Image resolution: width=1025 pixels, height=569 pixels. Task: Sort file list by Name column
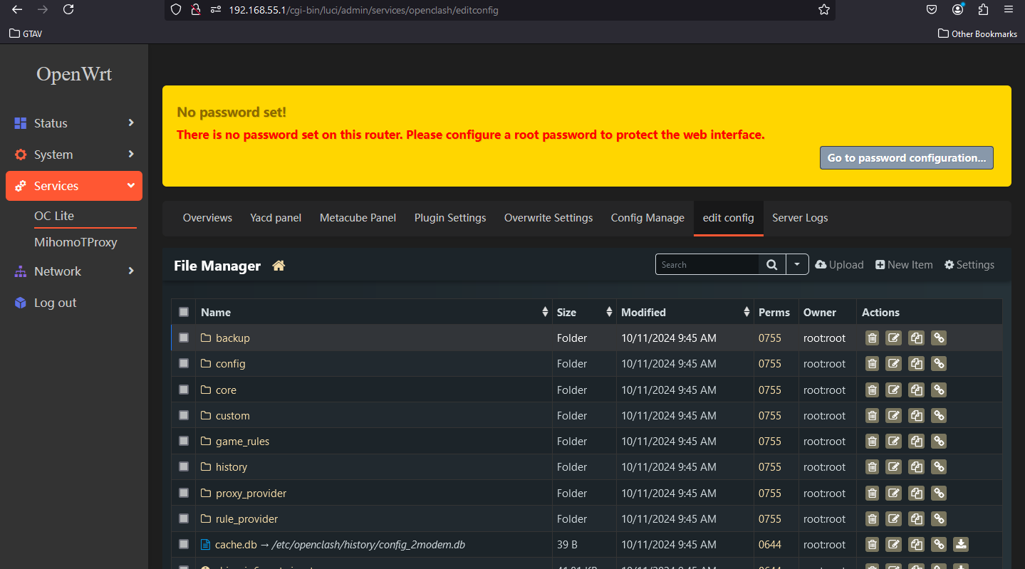[375, 312]
